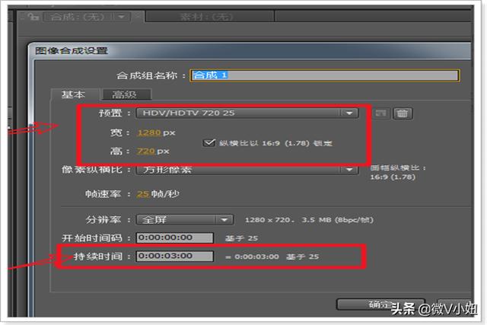Switch to the 基本 tab

coord(75,94)
